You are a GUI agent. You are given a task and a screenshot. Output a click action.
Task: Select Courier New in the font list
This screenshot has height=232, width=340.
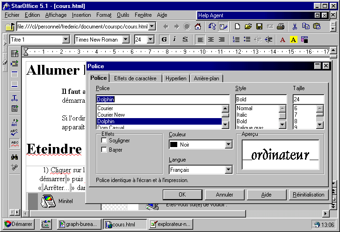[x=111, y=115]
